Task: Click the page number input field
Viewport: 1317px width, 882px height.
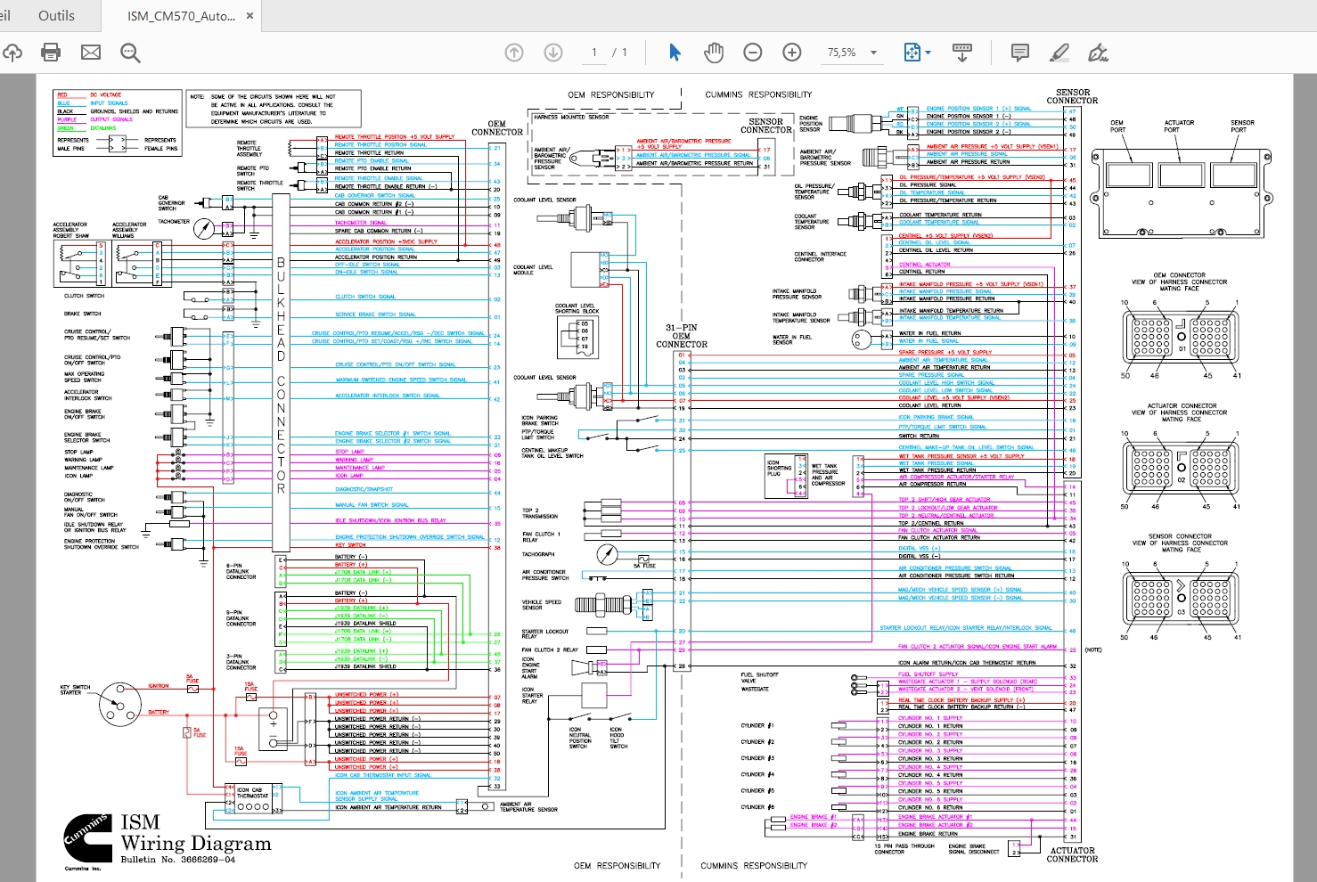Action: 594,53
